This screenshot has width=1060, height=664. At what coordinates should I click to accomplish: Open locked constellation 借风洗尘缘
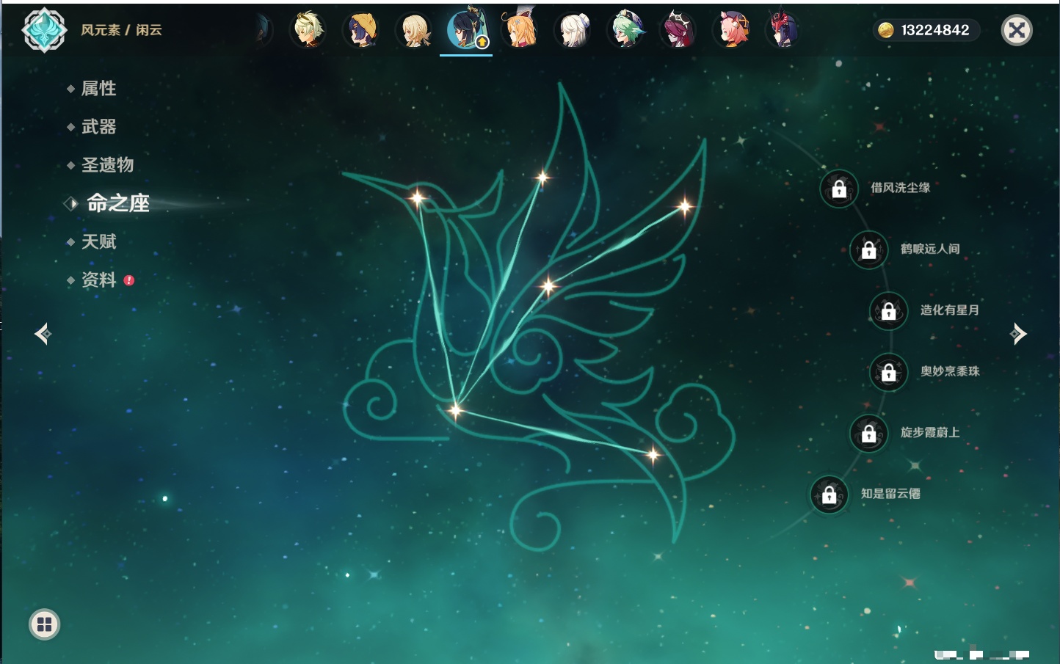click(x=839, y=189)
